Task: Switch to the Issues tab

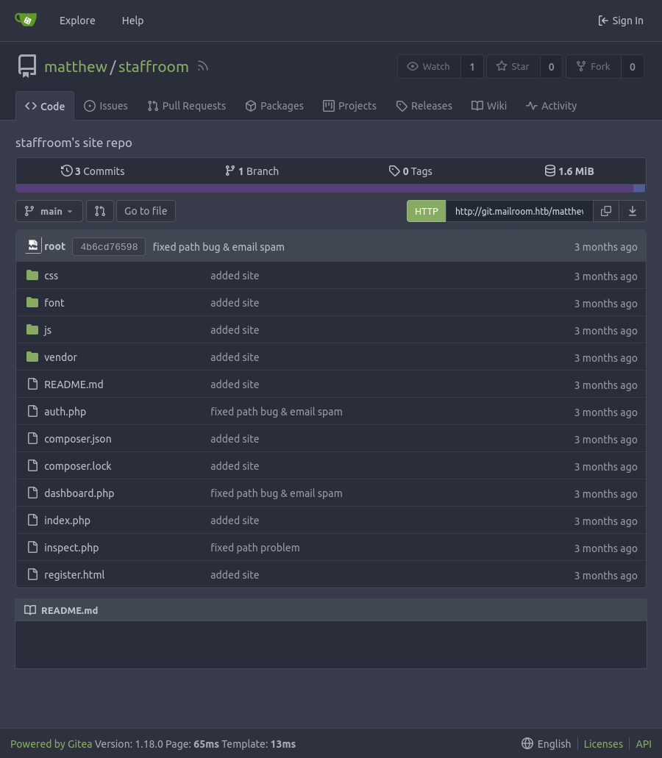Action: pos(106,106)
